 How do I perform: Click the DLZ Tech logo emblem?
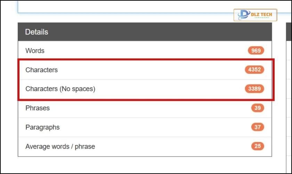point(242,15)
